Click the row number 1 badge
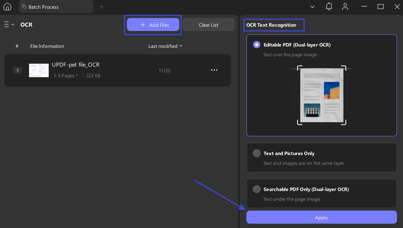 tap(18, 70)
